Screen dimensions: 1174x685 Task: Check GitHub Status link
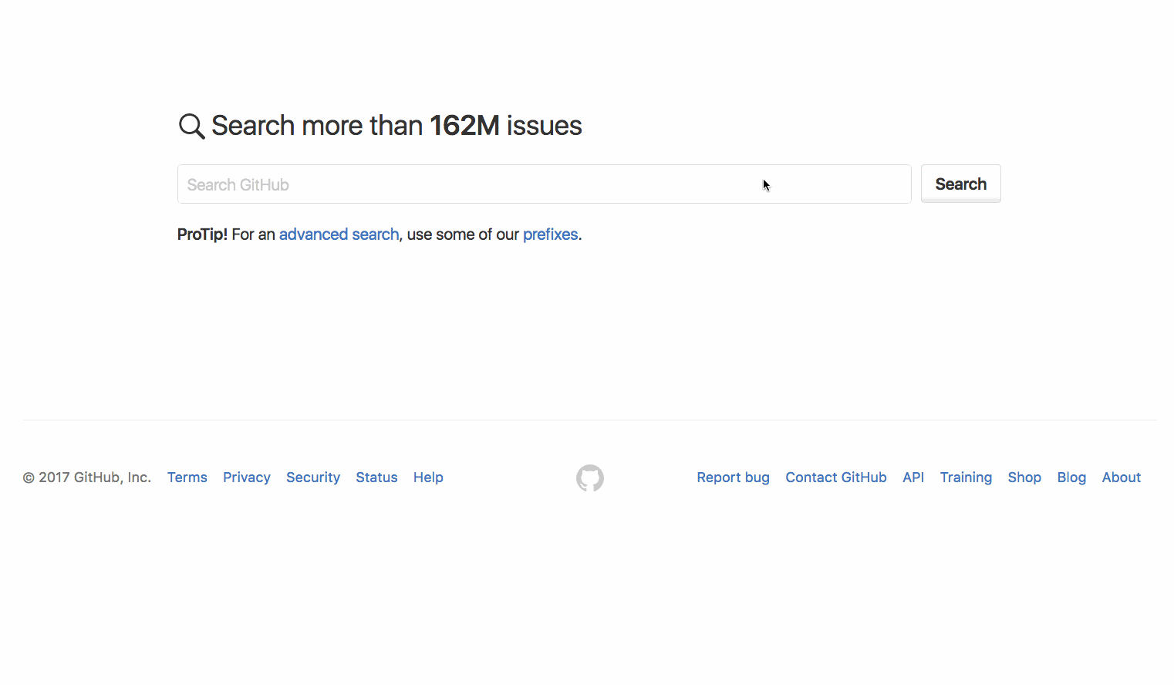[376, 477]
